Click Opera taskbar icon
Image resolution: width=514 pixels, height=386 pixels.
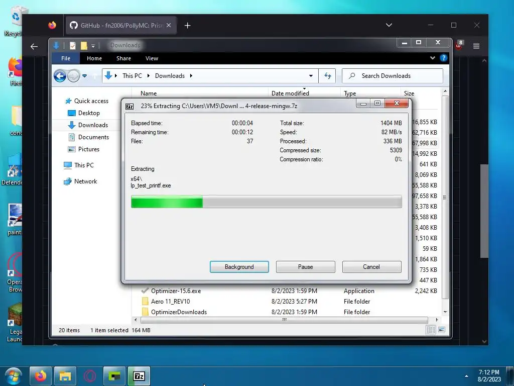[x=90, y=376]
